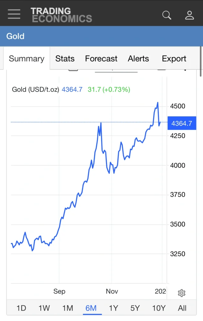Viewport: 203px width, 321px height.
Task: Switch to the Stats tab
Action: coord(65,58)
